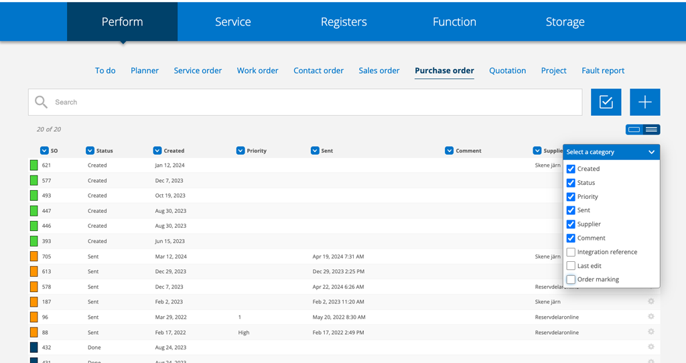Switch to single-line card view icon
This screenshot has width=686, height=363.
click(634, 129)
